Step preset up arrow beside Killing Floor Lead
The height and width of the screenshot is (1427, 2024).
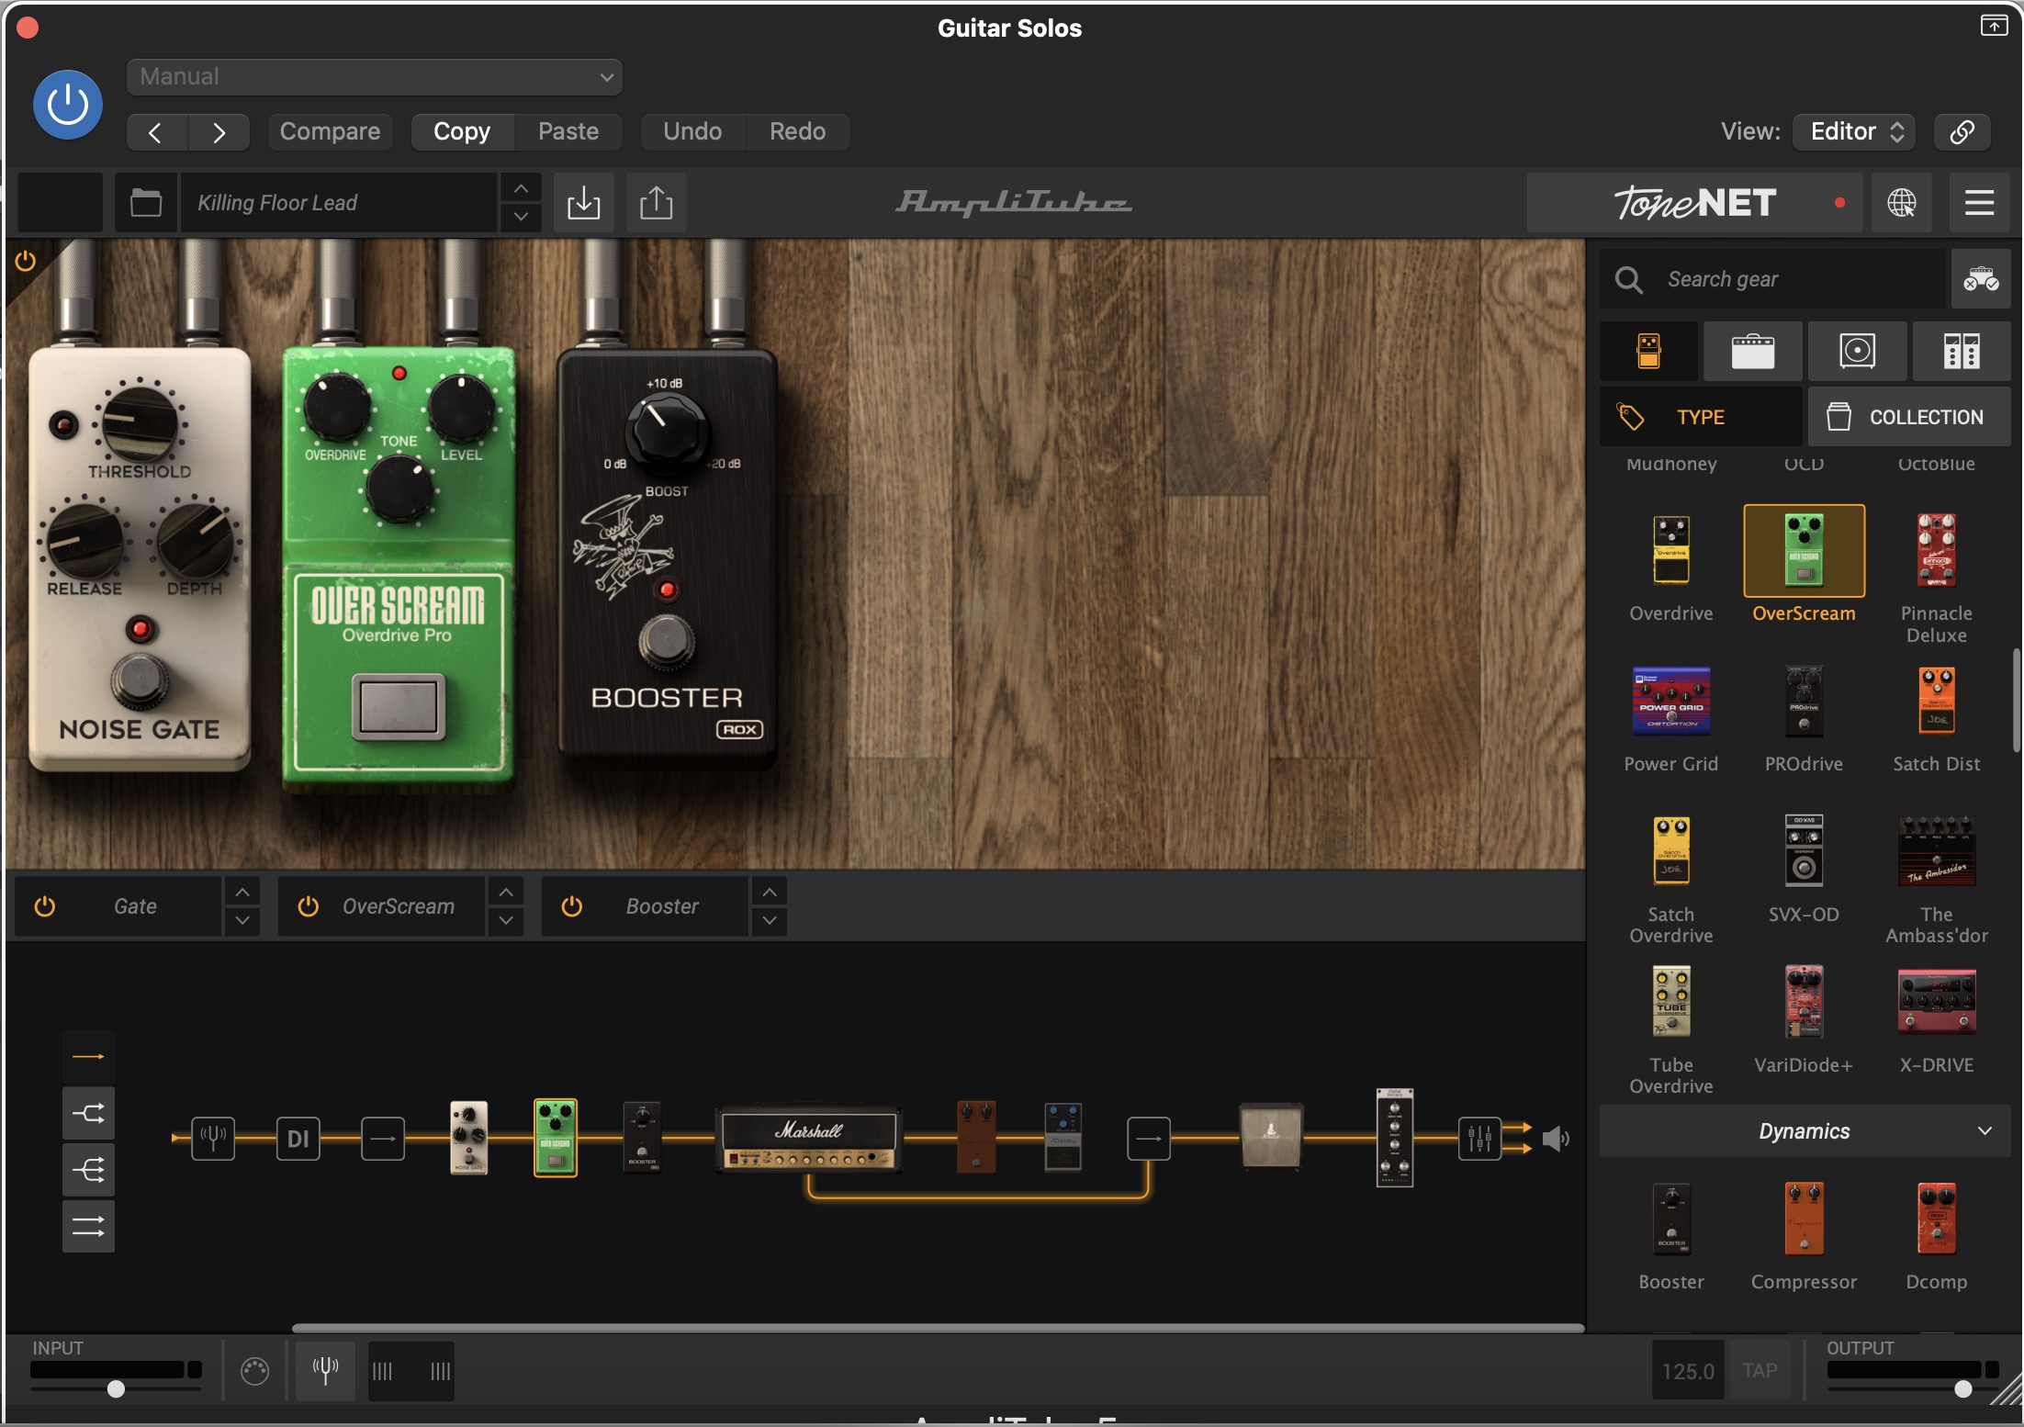pos(521,188)
